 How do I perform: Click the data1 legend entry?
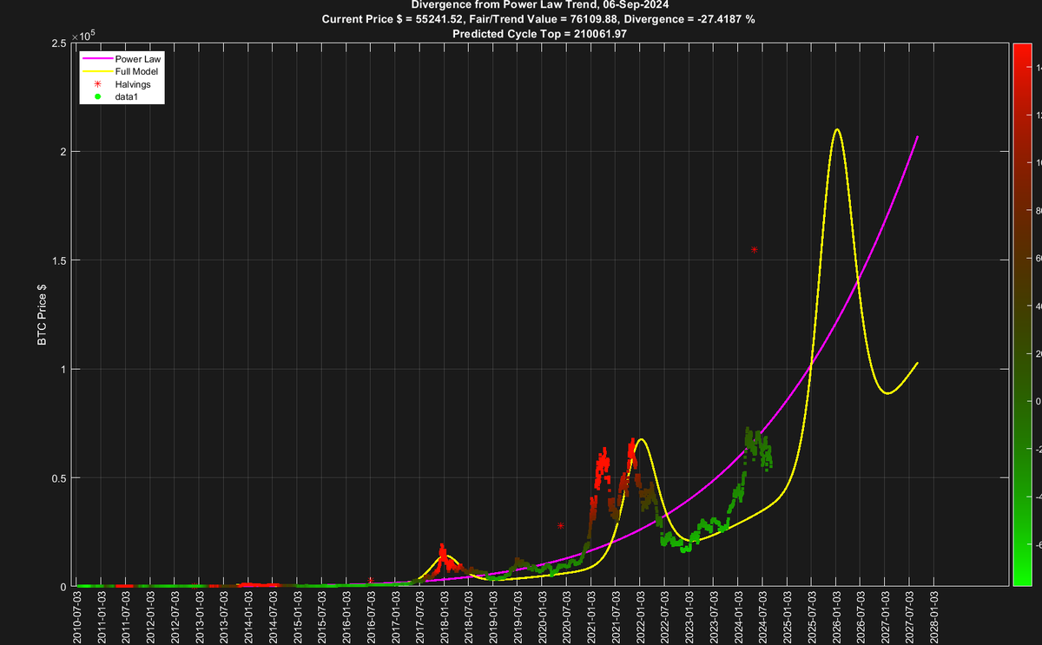coord(118,97)
